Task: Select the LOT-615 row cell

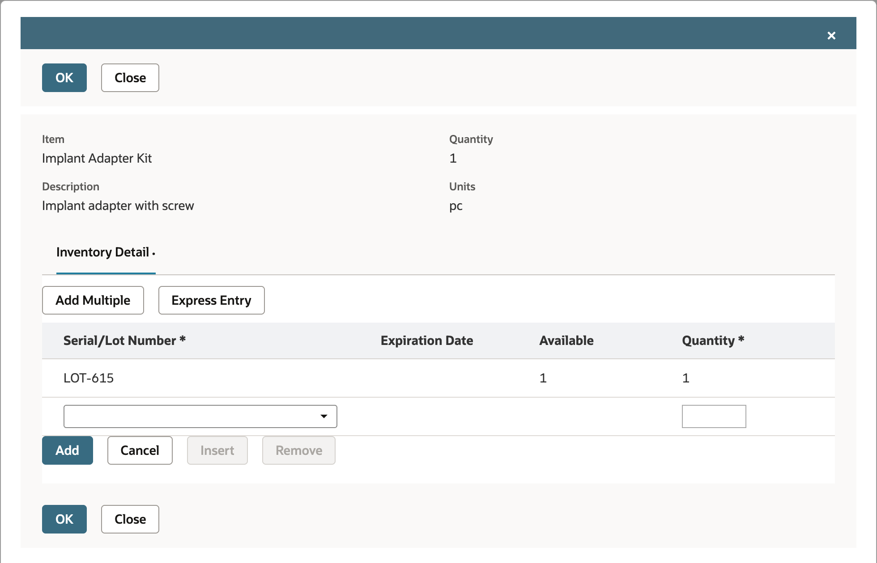Action: pyautogui.click(x=89, y=378)
